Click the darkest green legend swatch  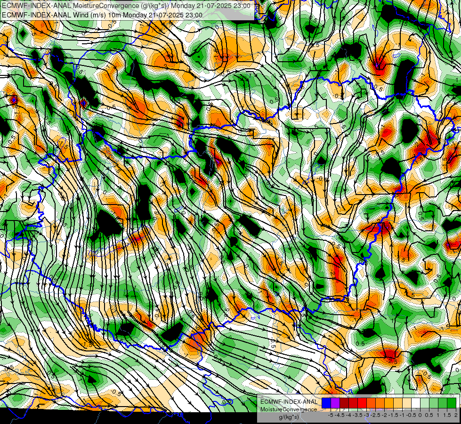(x=452, y=403)
